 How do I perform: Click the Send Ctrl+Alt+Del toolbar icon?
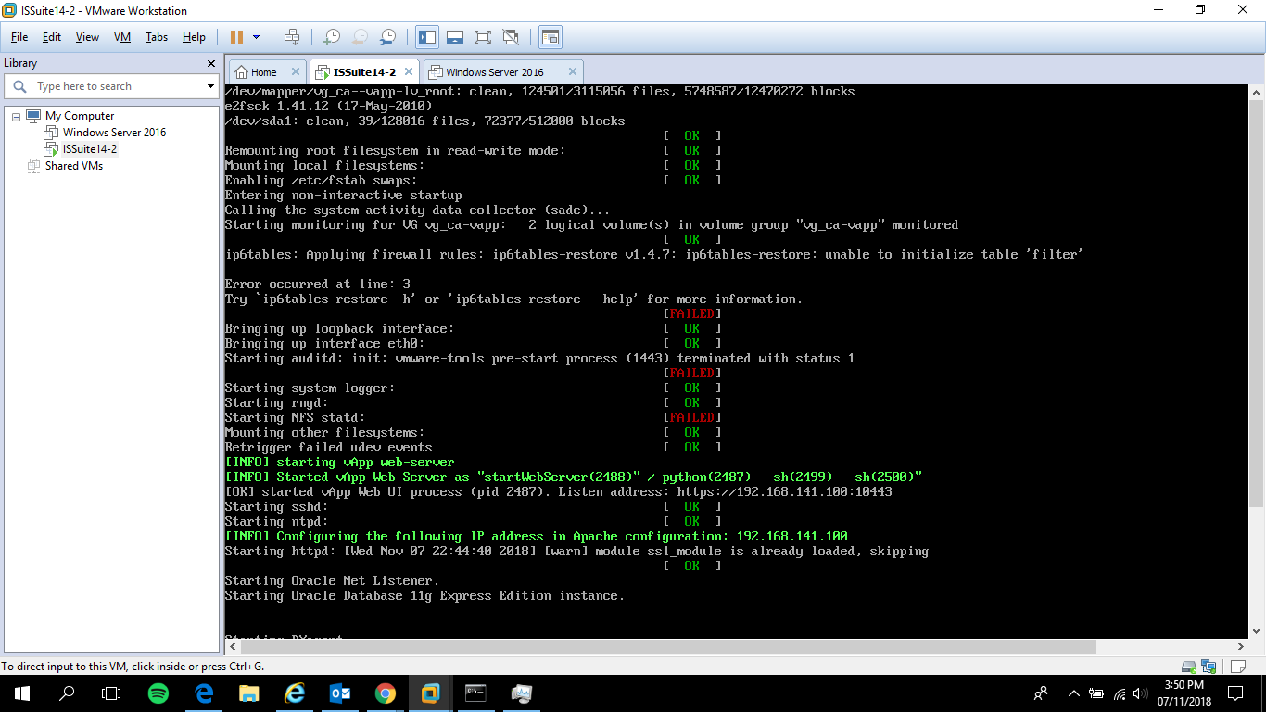[x=292, y=37]
